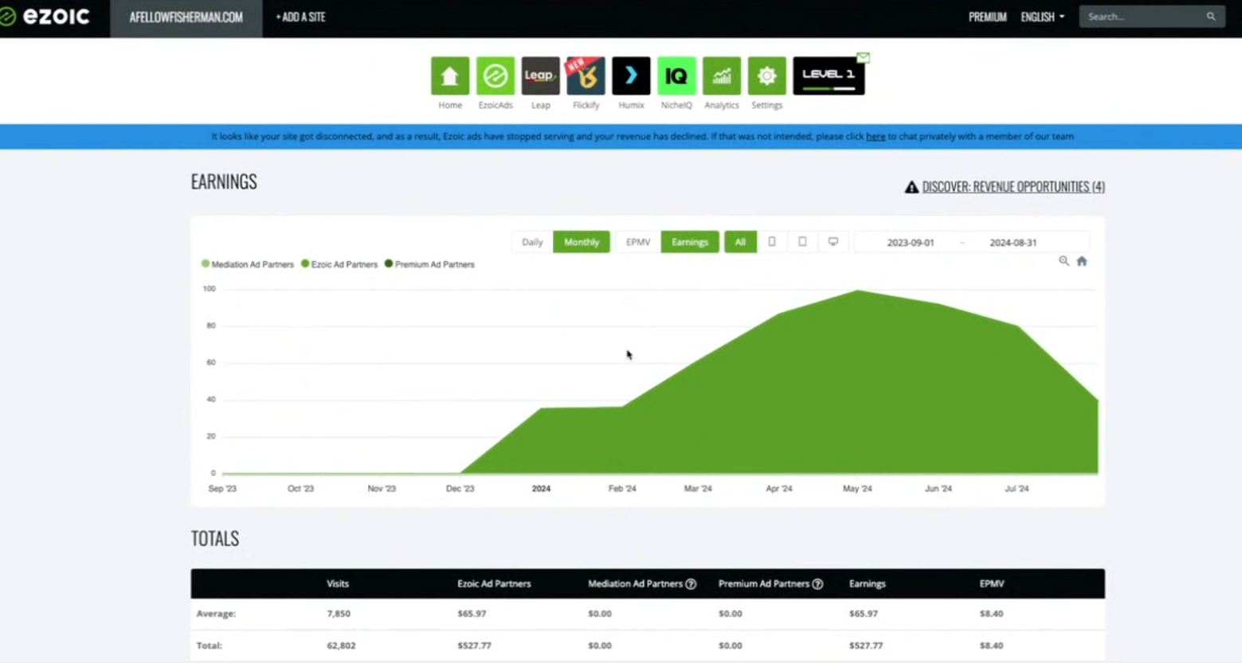Click the Dec '23 axis label
This screenshot has height=663, width=1242.
pyautogui.click(x=460, y=489)
